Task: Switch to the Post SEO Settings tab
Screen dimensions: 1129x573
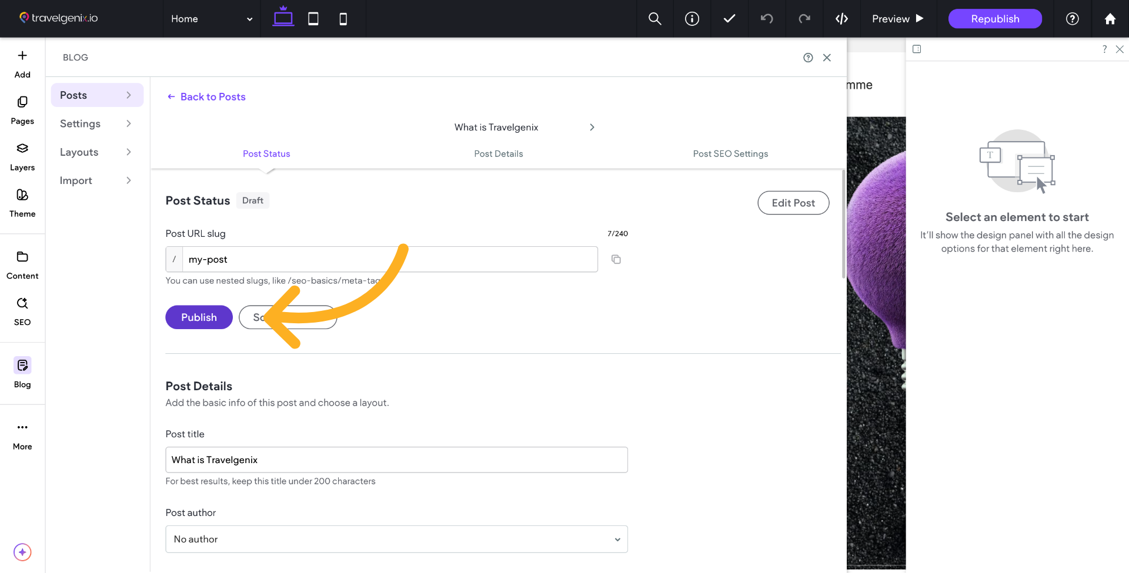Action: (x=730, y=153)
